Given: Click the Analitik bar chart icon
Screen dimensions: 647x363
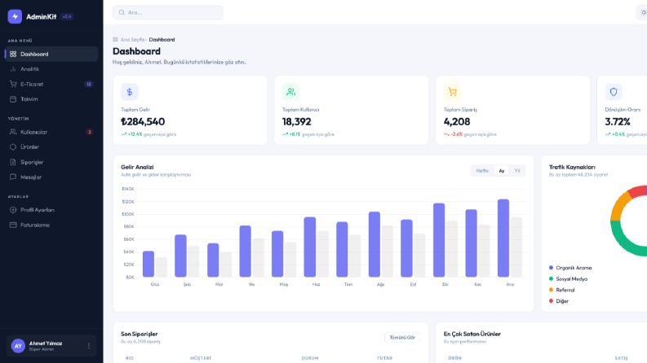Looking at the screenshot, I should (13, 69).
